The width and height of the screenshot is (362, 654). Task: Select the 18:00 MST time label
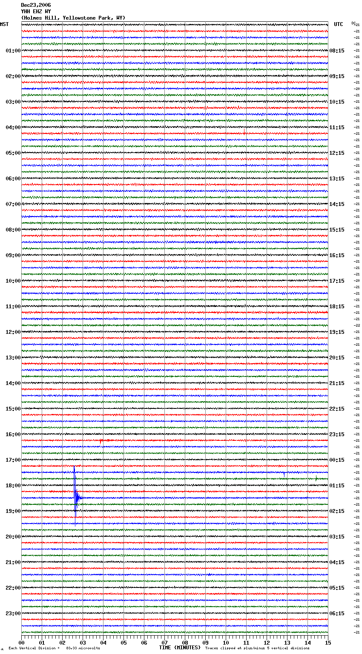point(13,486)
